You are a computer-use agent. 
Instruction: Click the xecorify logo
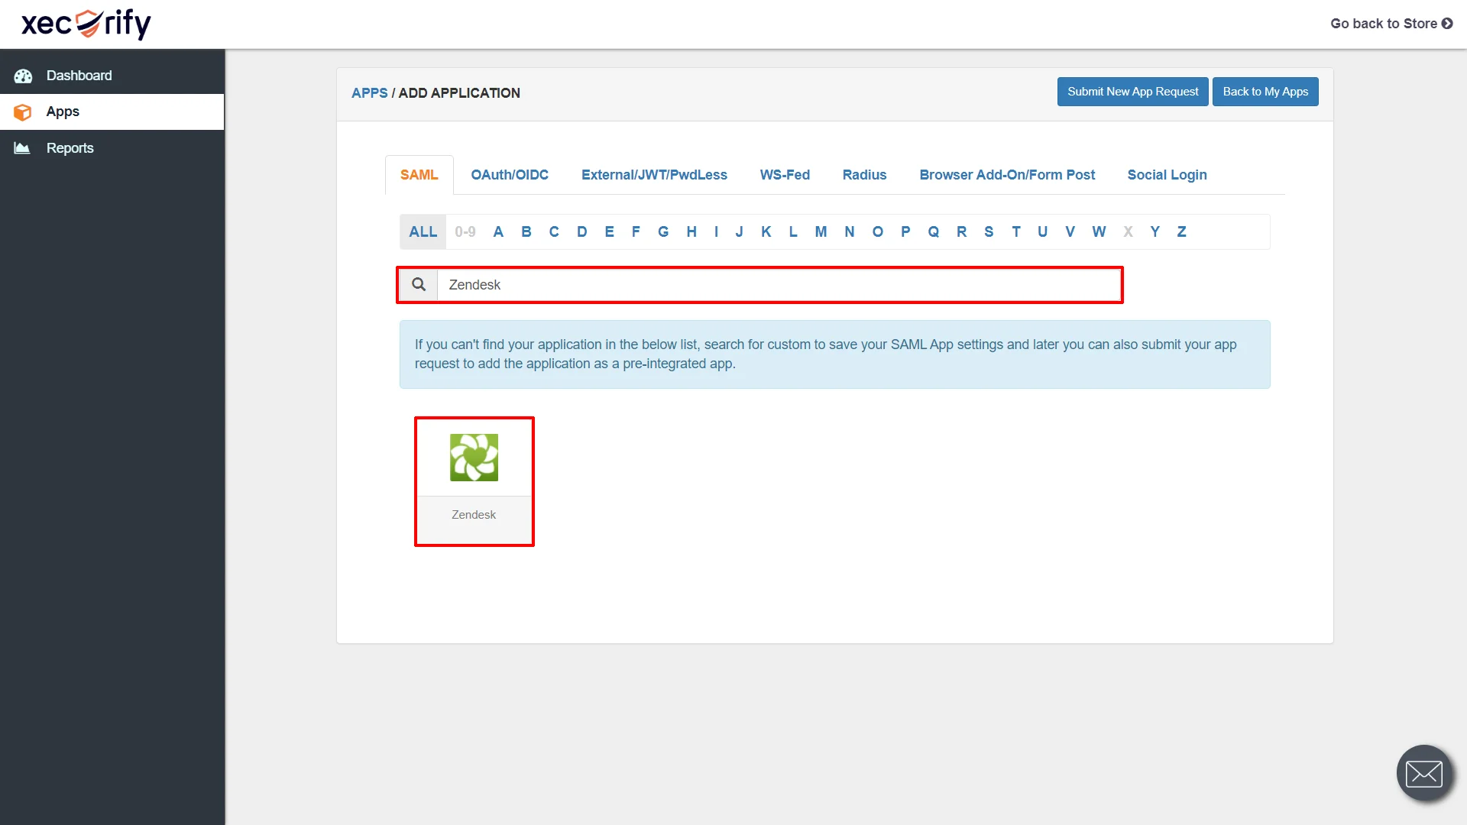pyautogui.click(x=86, y=24)
